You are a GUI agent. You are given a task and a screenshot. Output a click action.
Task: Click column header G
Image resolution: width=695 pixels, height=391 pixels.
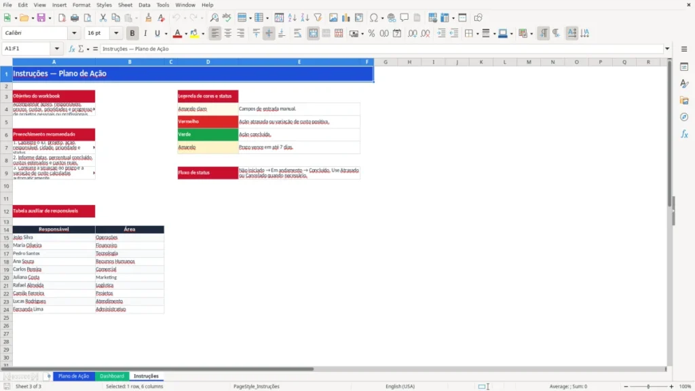point(386,62)
